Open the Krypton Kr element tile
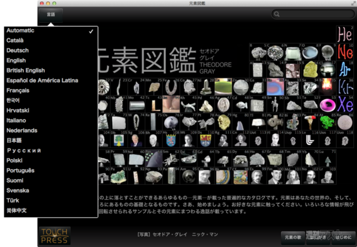 (x=345, y=87)
